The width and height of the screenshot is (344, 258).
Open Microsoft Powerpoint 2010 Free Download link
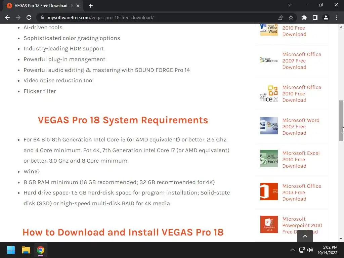(302, 225)
